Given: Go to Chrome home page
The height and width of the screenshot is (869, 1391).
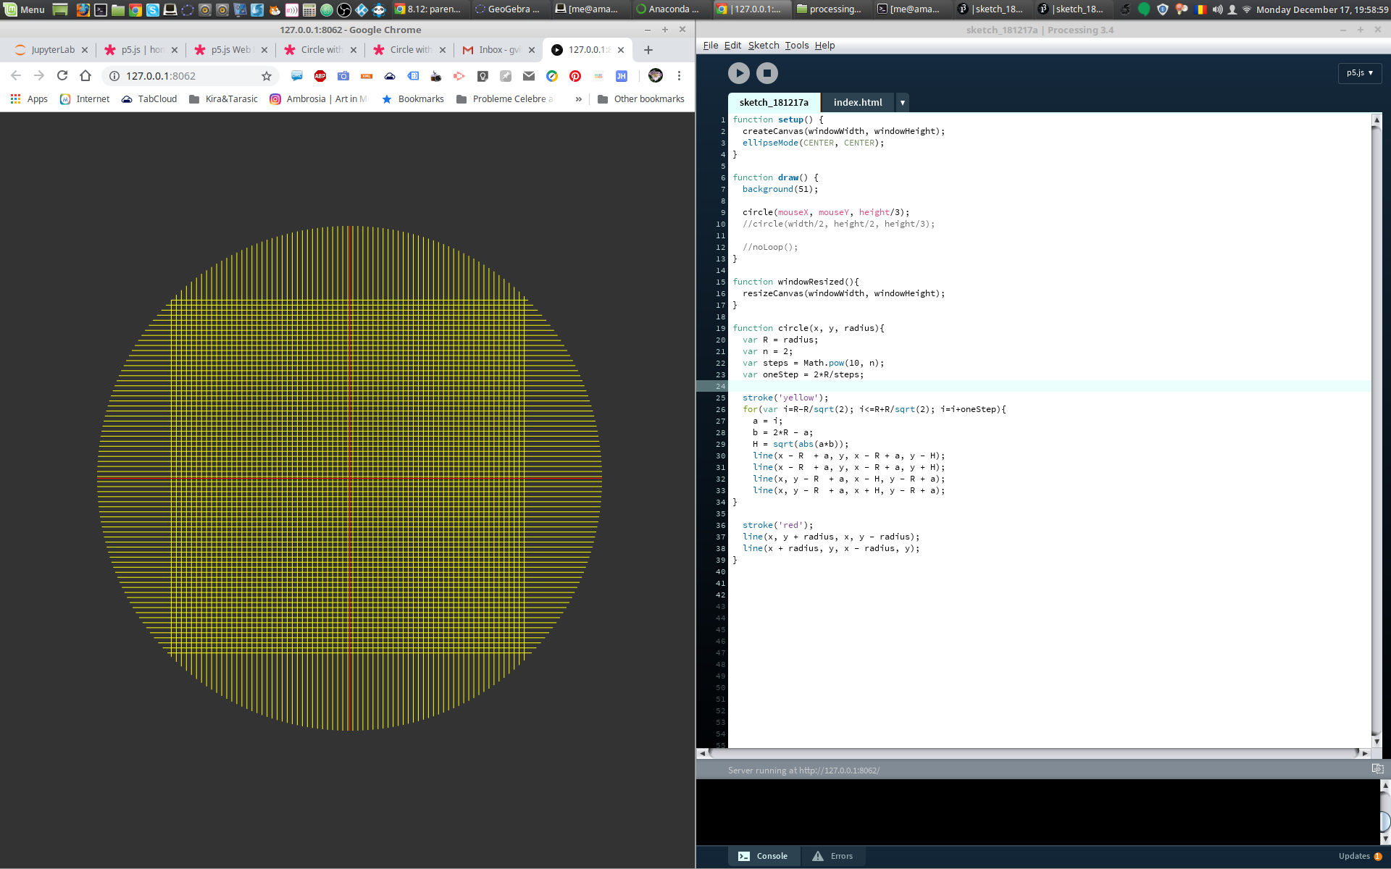Looking at the screenshot, I should tap(85, 75).
